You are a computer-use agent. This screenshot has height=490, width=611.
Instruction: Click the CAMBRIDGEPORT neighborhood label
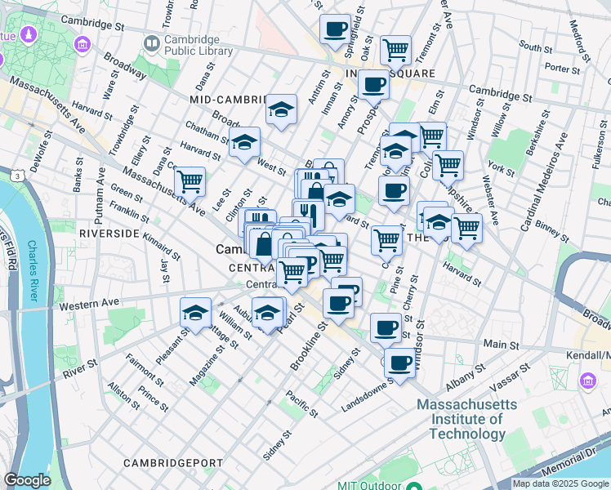[x=173, y=463]
